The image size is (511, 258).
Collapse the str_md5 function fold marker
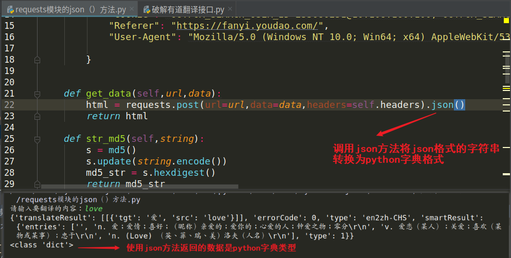pos(37,139)
